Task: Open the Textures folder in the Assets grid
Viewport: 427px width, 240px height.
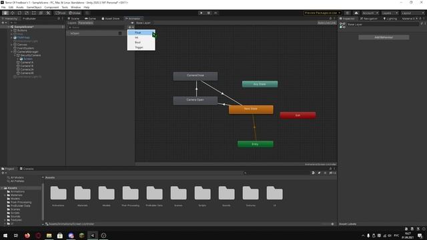Action: [x=251, y=193]
